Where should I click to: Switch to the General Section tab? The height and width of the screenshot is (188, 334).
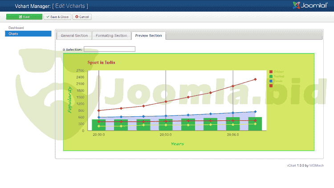[x=74, y=36]
